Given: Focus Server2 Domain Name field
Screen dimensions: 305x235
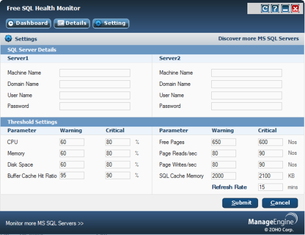Looking at the screenshot, I should (246, 84).
